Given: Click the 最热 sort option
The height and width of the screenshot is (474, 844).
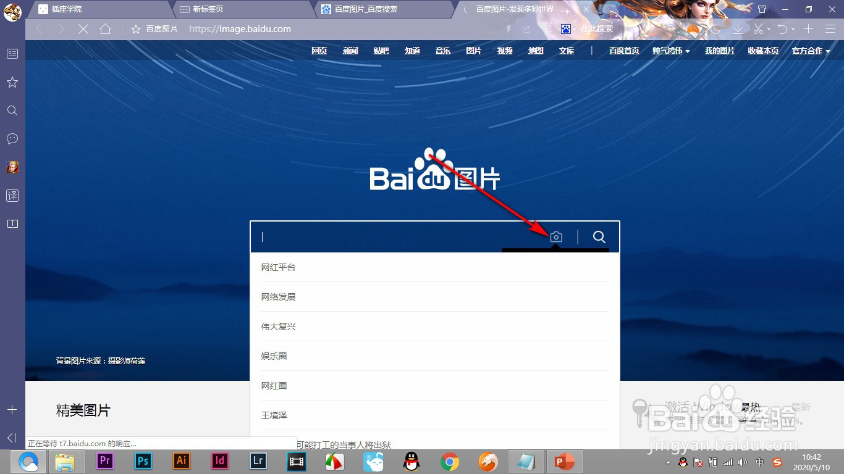Looking at the screenshot, I should click(x=750, y=407).
